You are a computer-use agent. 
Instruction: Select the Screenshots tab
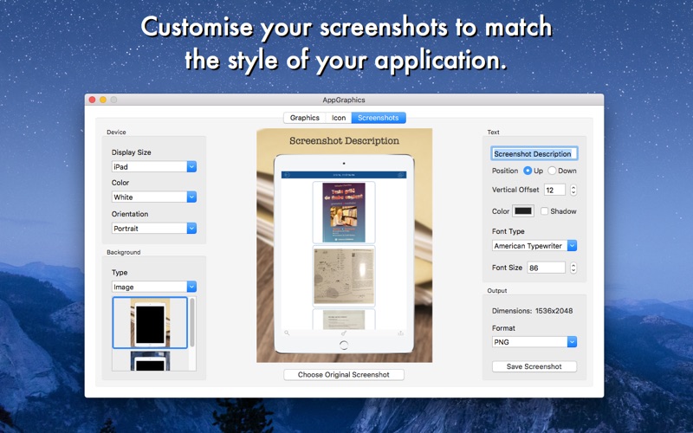379,118
